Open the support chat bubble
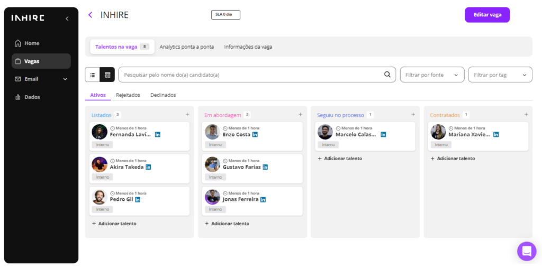 pyautogui.click(x=527, y=251)
